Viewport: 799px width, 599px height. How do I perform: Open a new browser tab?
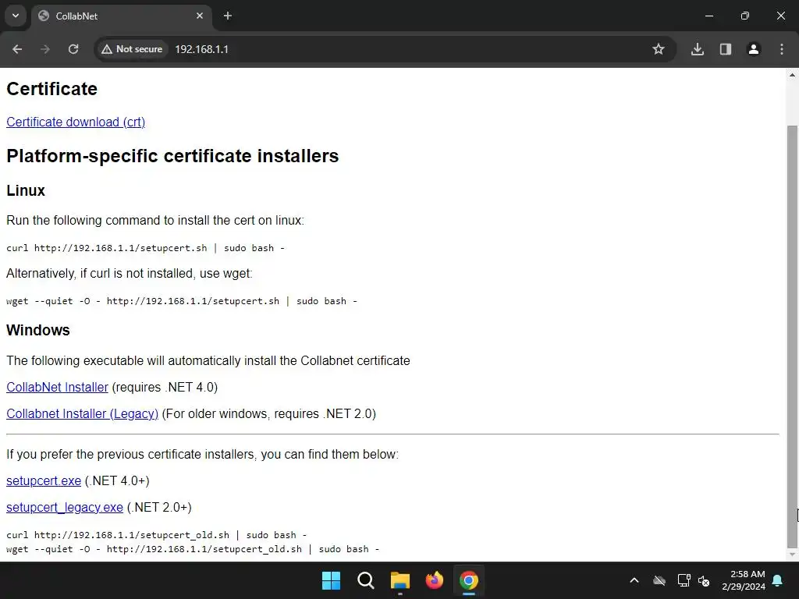[x=228, y=16]
